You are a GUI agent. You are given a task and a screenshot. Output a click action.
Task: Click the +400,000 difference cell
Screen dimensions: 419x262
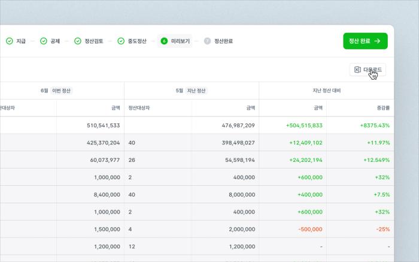(293, 195)
